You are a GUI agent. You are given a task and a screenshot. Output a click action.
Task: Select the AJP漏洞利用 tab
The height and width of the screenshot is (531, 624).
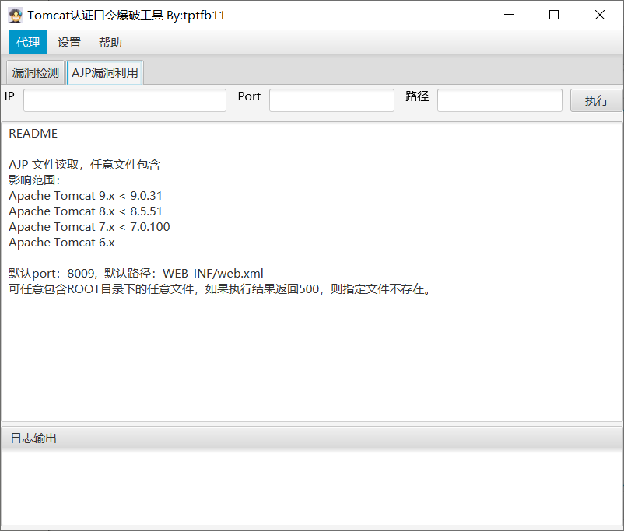105,73
